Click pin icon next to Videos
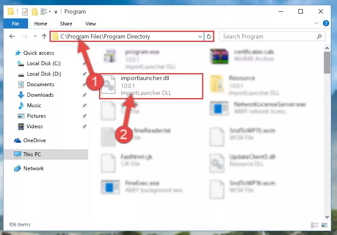 (x=85, y=126)
